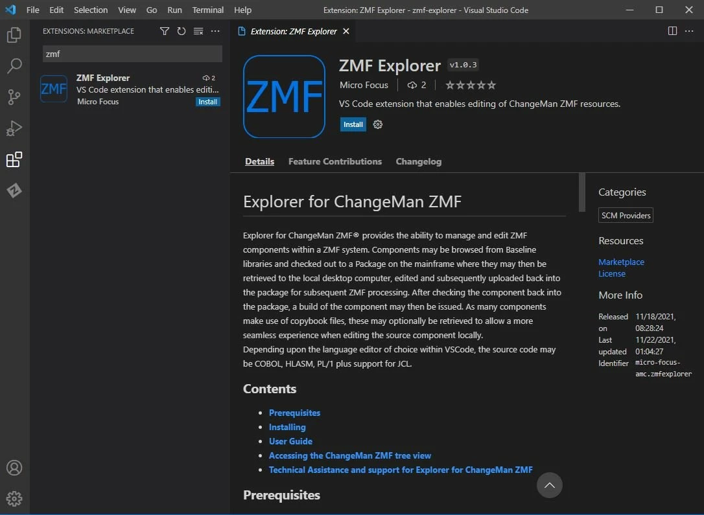This screenshot has width=704, height=515.
Task: Click the details page vertical scrollbar
Action: [x=582, y=192]
